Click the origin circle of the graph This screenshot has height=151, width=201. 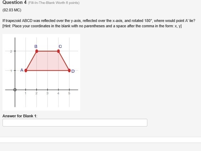click(15, 90)
